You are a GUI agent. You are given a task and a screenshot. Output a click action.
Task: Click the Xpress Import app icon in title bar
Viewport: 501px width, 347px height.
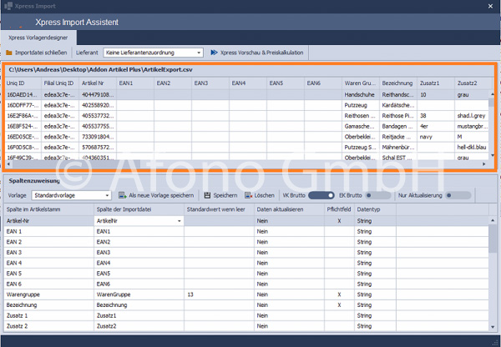tap(8, 6)
